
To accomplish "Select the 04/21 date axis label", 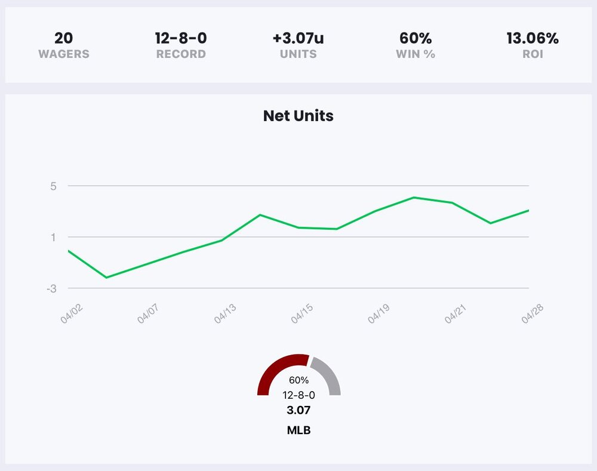I will pyautogui.click(x=456, y=314).
